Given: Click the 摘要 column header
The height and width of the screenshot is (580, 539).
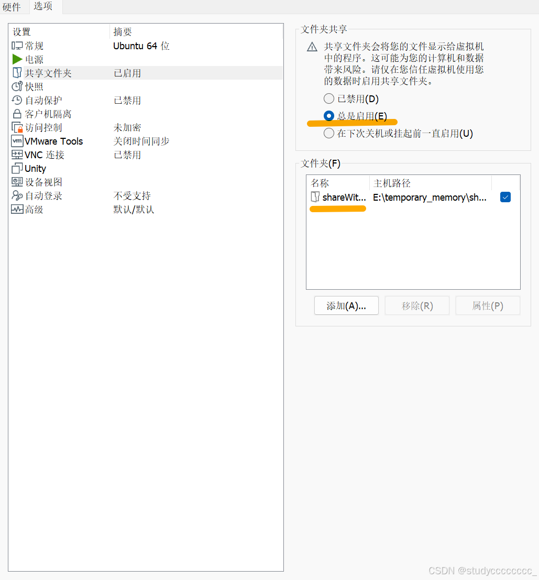Looking at the screenshot, I should coord(196,32).
